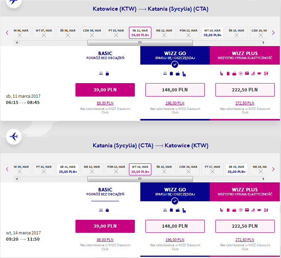Screen dimensions: 281x258
Task: Select PT 17, MAR on the Katania → Katowice date strip
Action: pos(212,169)
